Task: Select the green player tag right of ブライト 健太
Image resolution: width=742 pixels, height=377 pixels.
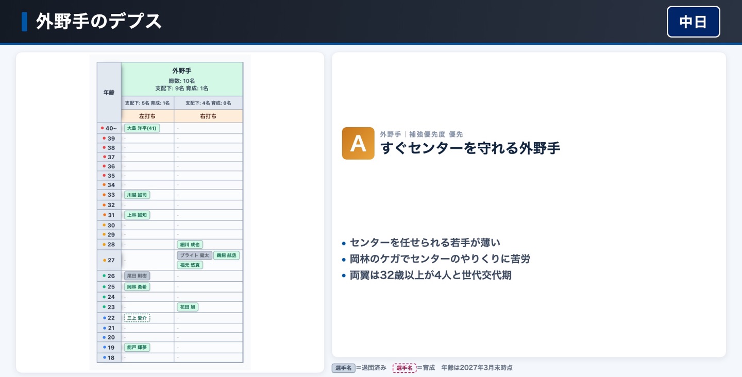Action: click(226, 255)
